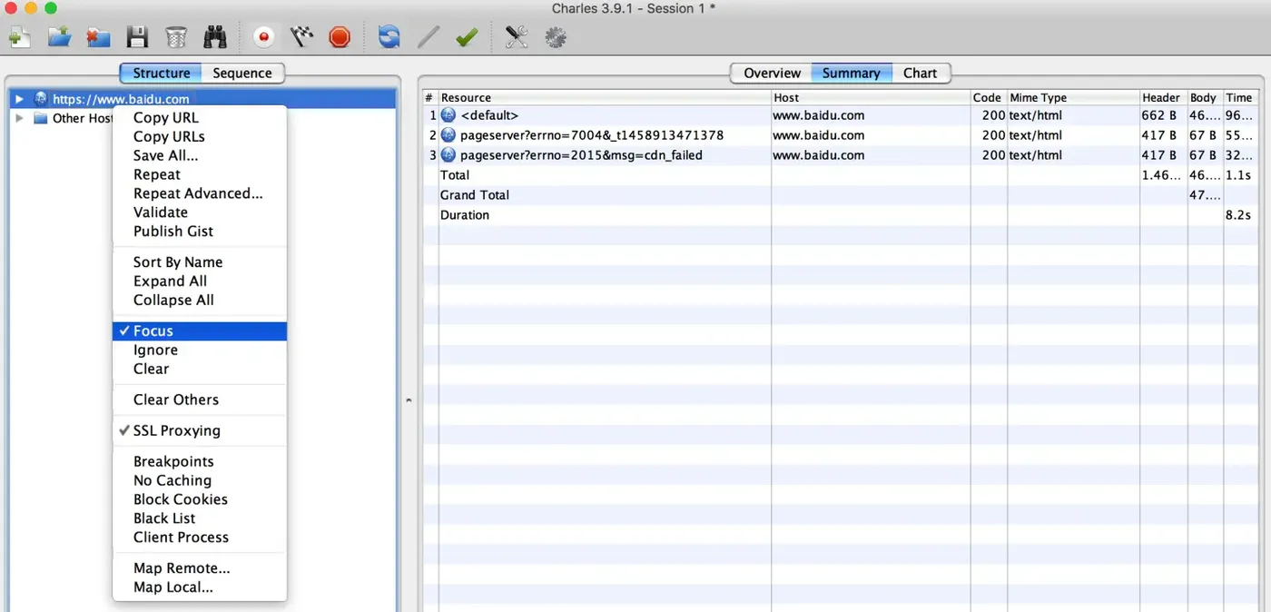The height and width of the screenshot is (612, 1271).
Task: Sort by the Resource column header
Action: [605, 97]
